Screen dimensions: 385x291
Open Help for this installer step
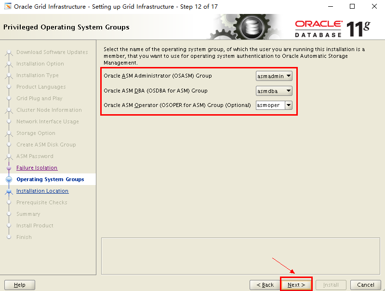point(20,285)
